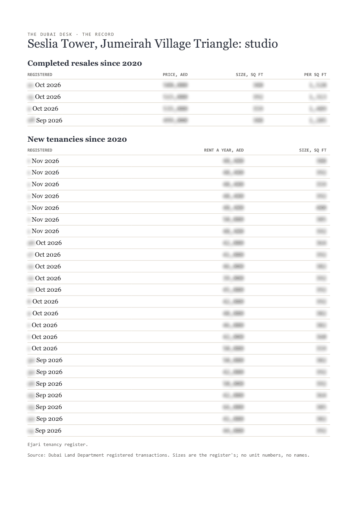
Task: Click the blurred price in the Sep 2026 resale row
Action: (175, 120)
